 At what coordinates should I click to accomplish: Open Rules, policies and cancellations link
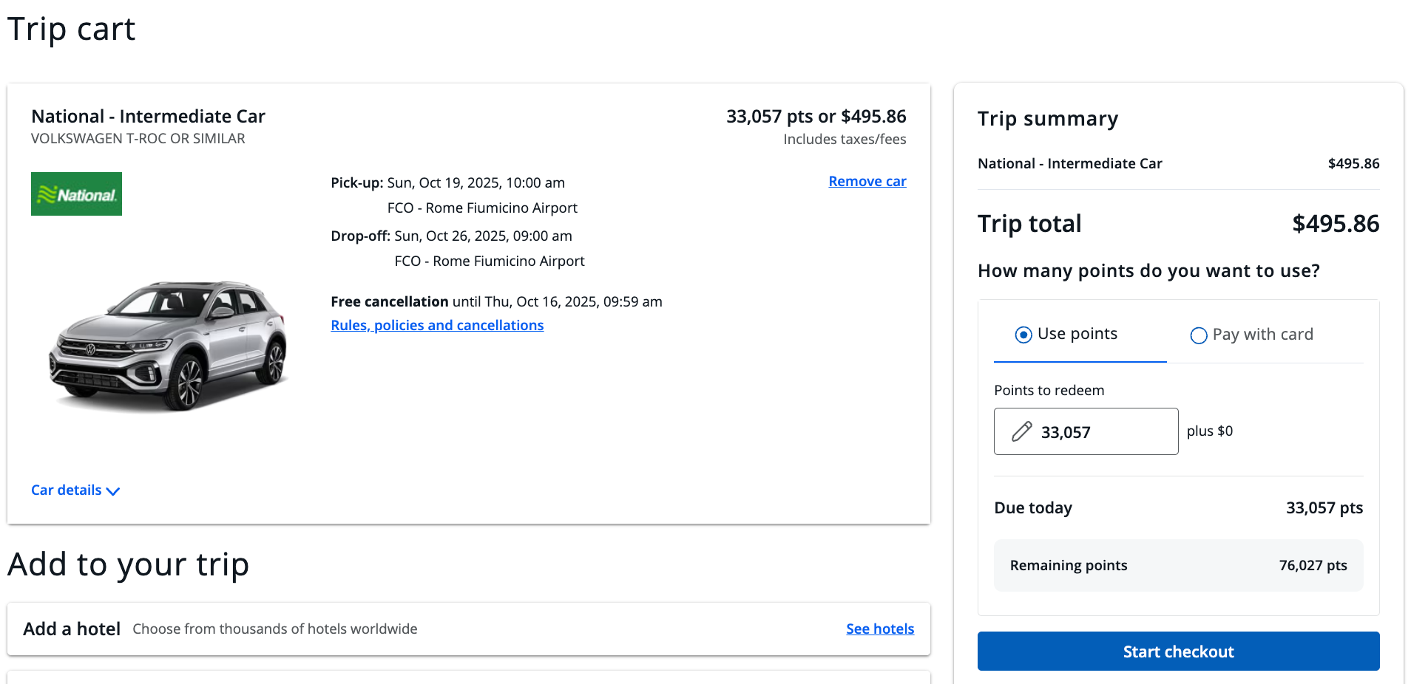[437, 325]
